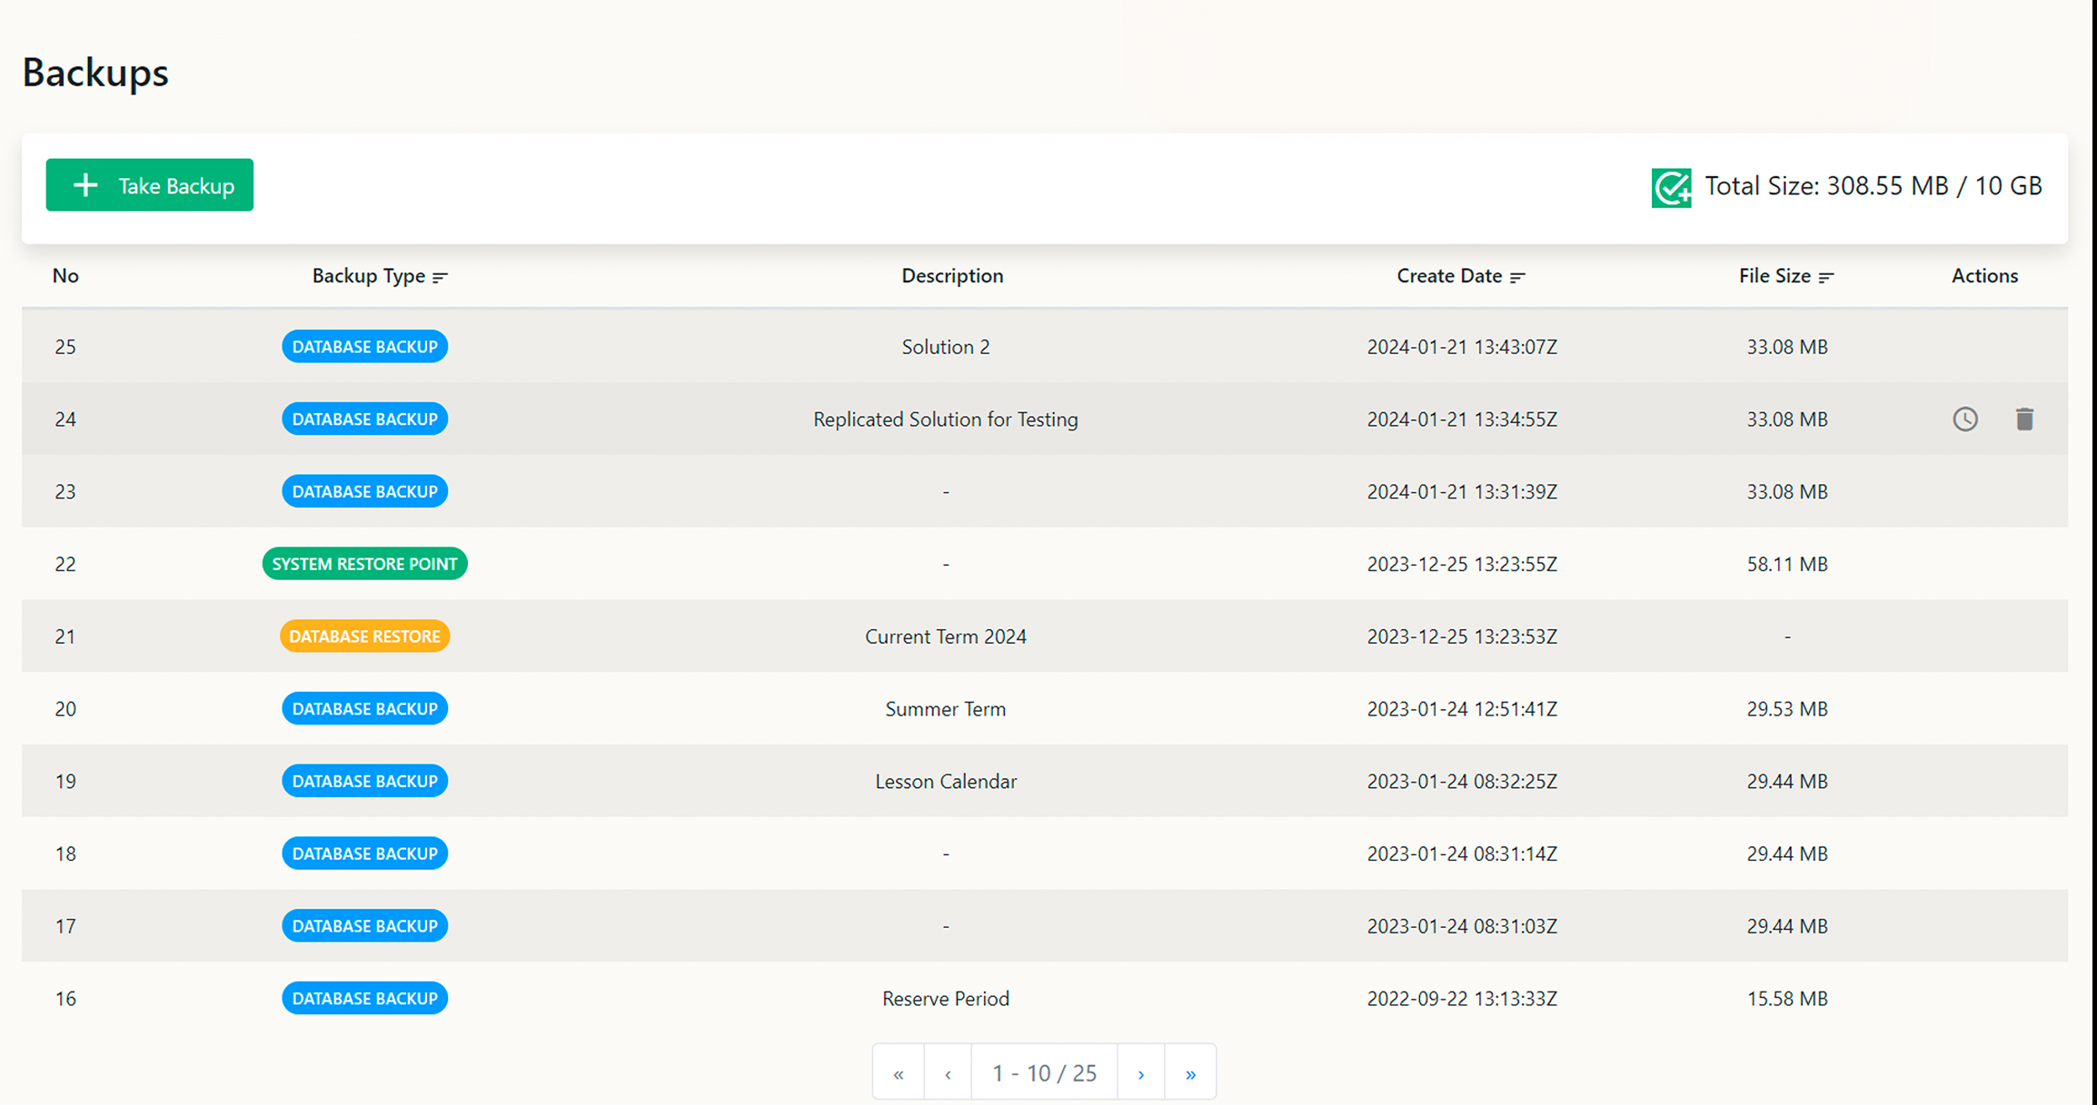The height and width of the screenshot is (1105, 2097).
Task: Select the Solution 2 backup row
Action: 945,347
